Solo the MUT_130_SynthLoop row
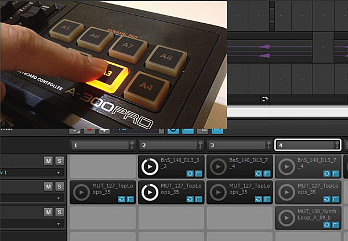The image size is (348, 241). pyautogui.click(x=59, y=212)
